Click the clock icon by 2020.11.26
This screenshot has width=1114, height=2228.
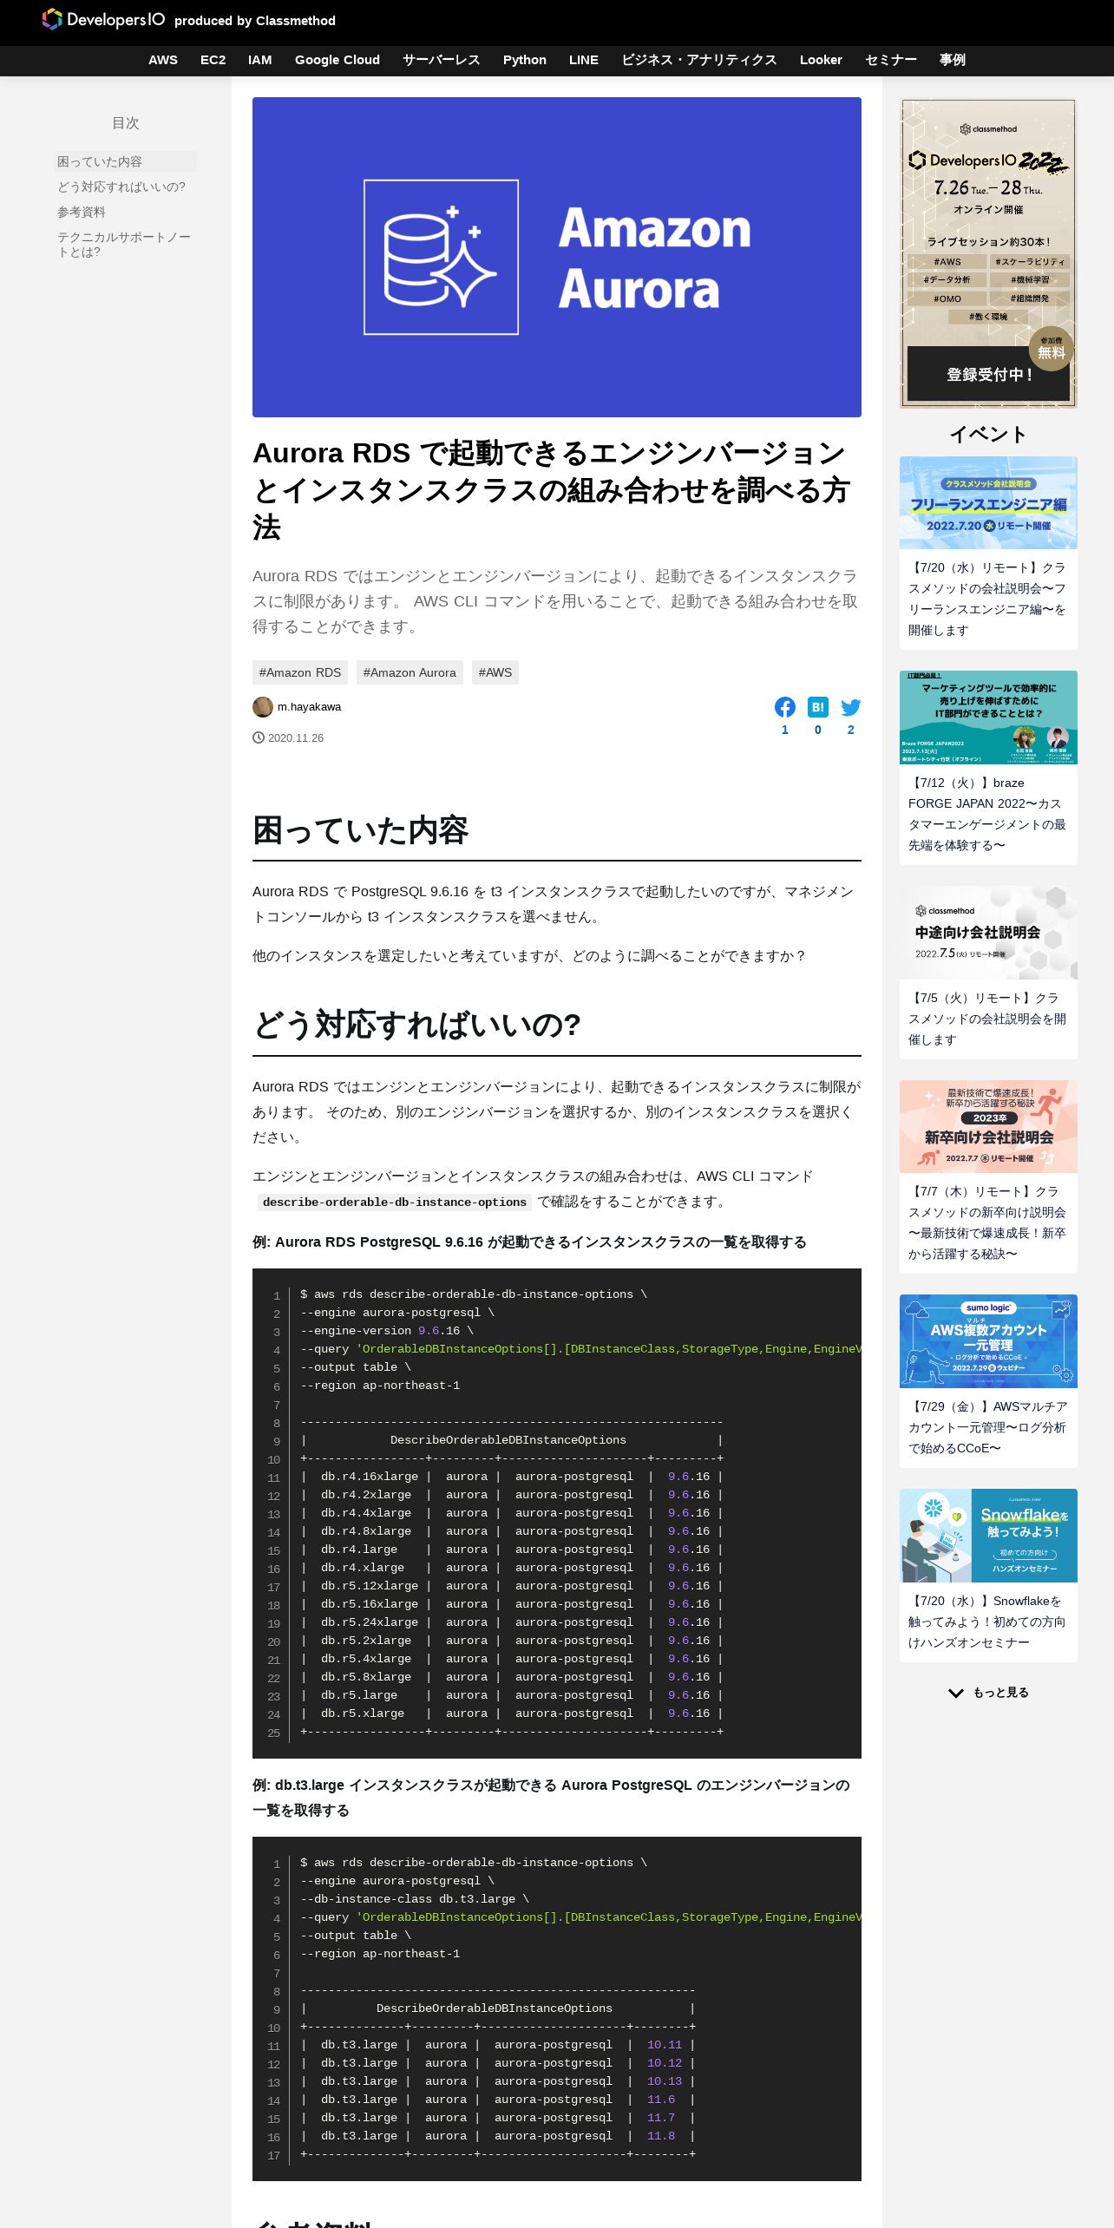pyautogui.click(x=259, y=737)
